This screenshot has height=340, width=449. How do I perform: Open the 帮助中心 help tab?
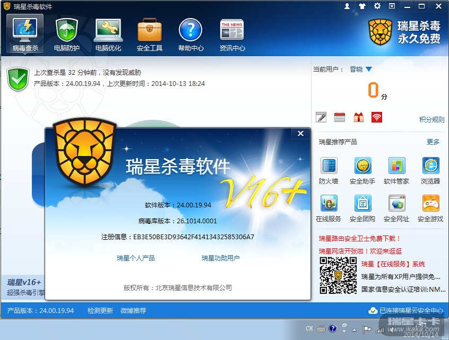tap(191, 34)
